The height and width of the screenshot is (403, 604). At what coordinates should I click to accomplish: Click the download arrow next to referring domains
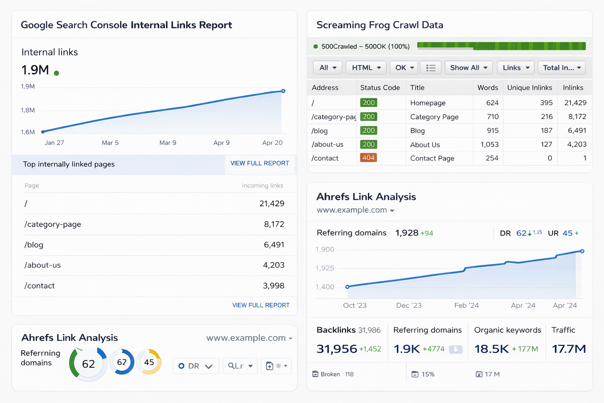[x=455, y=349]
